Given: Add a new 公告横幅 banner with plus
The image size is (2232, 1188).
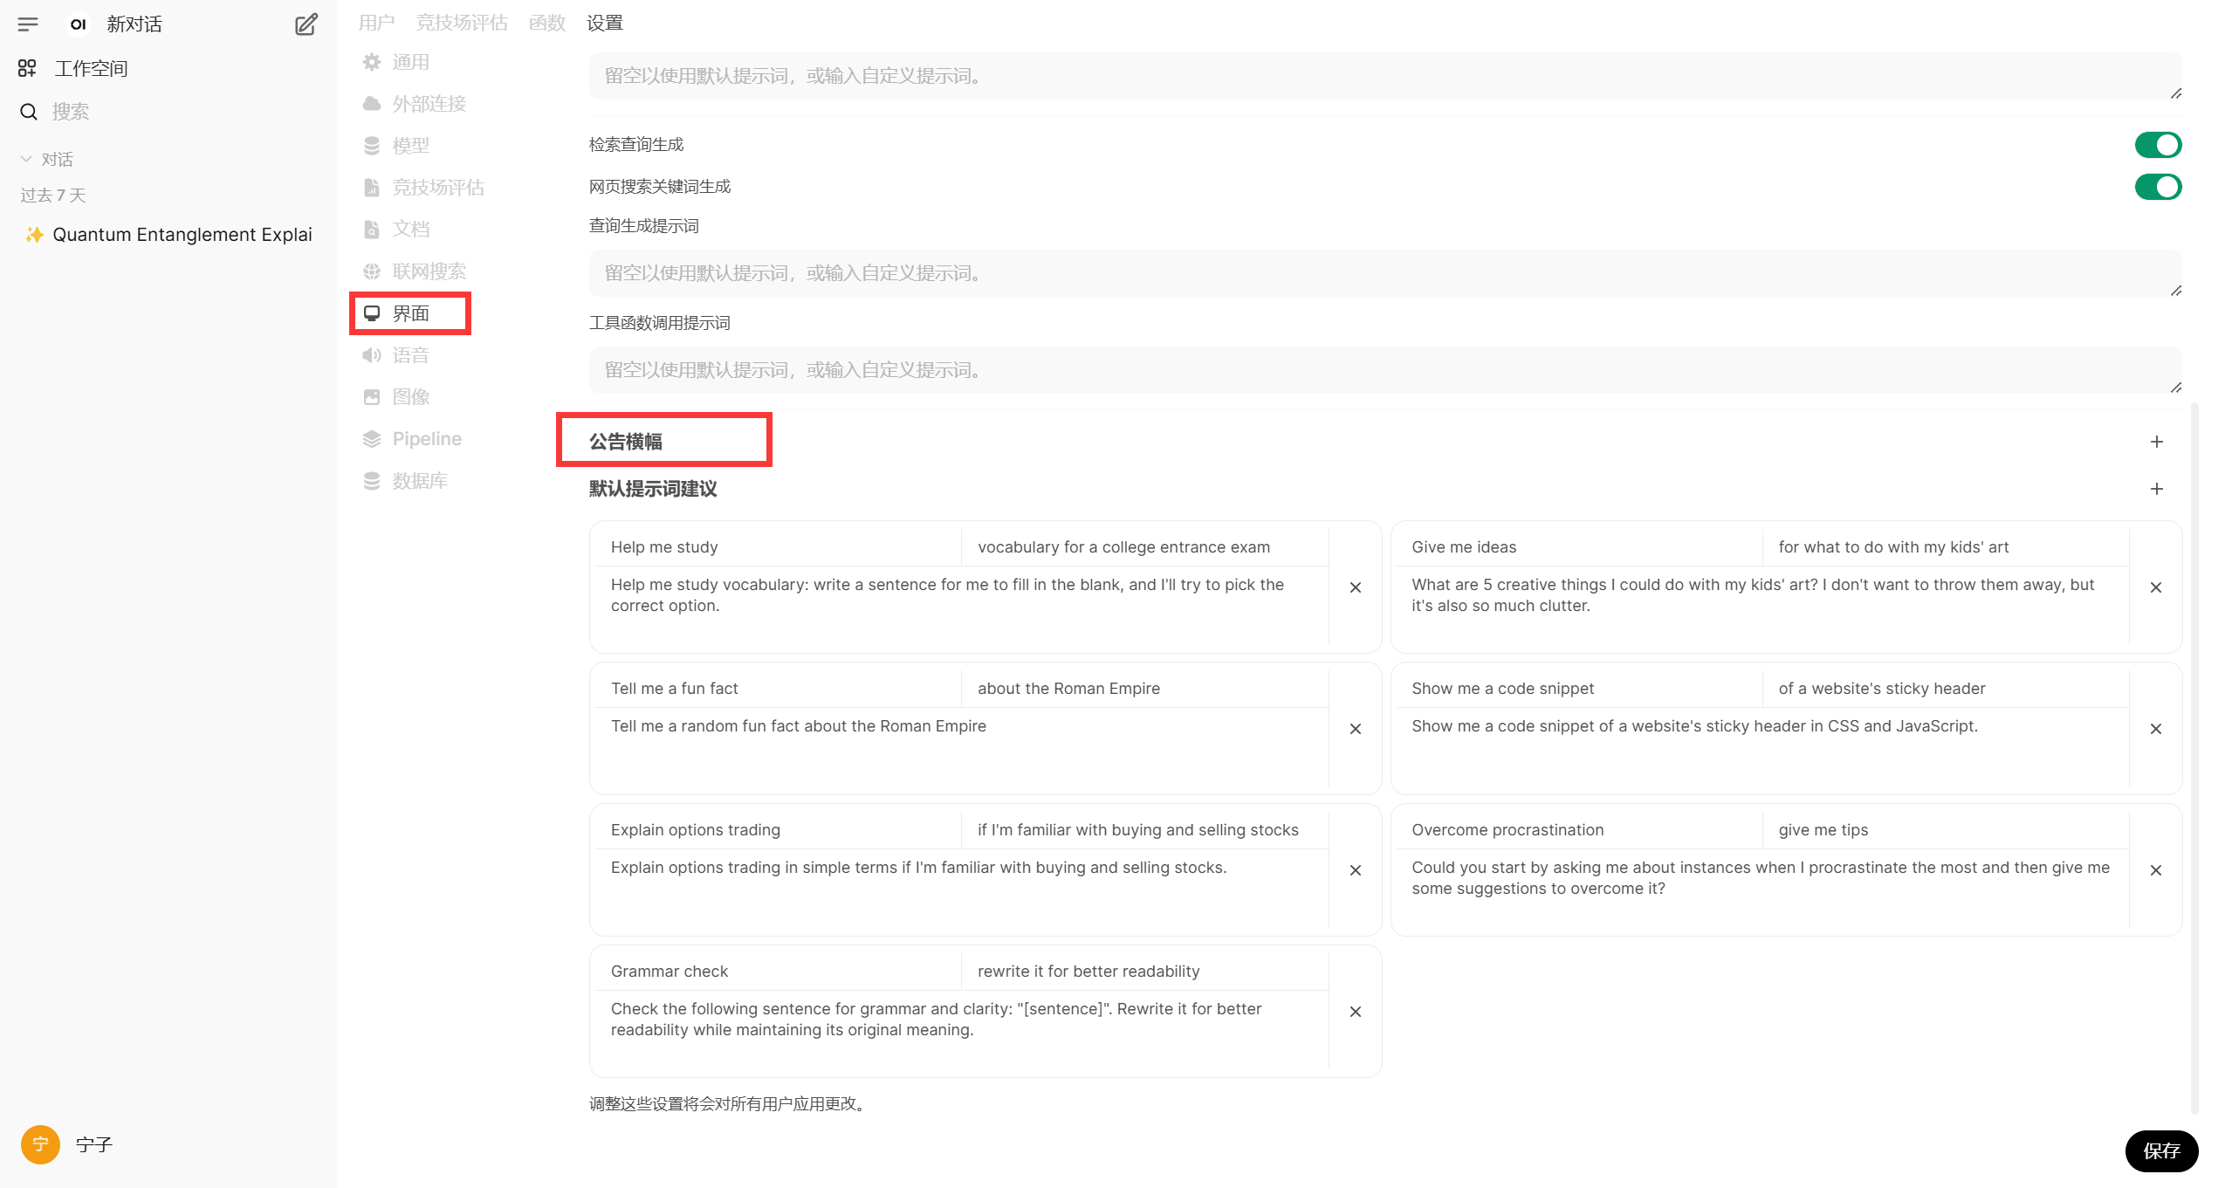Looking at the screenshot, I should click(x=2156, y=442).
